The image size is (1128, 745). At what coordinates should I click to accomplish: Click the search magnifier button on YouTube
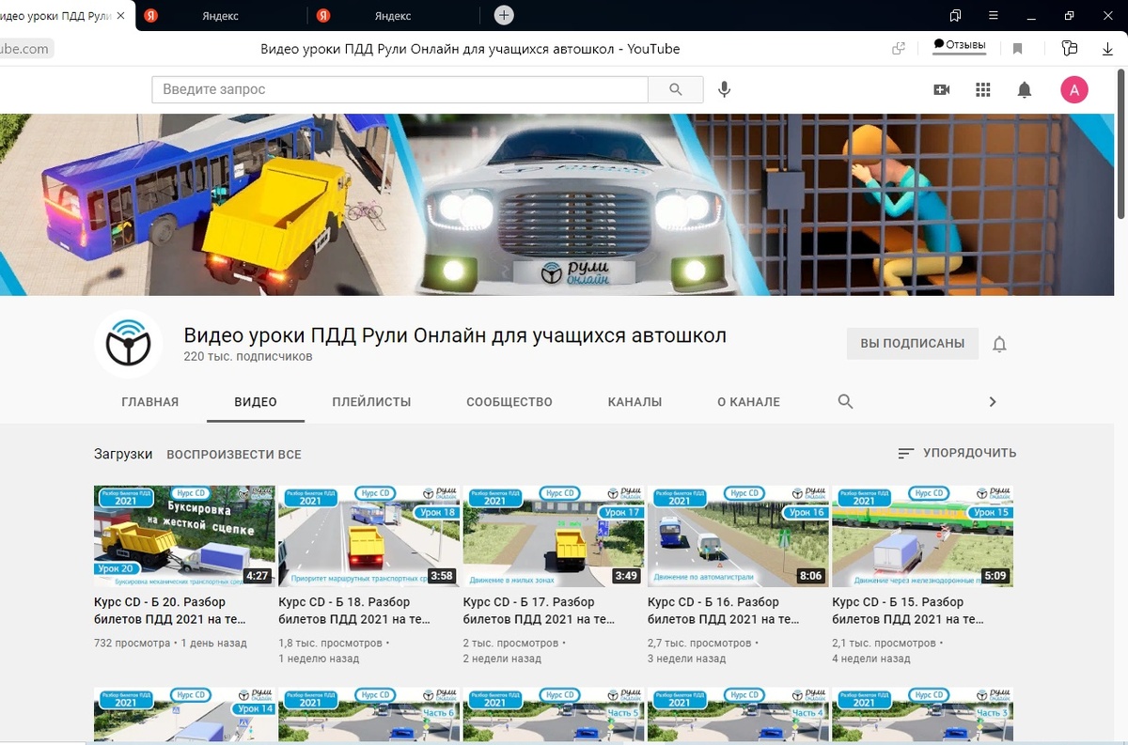(676, 89)
